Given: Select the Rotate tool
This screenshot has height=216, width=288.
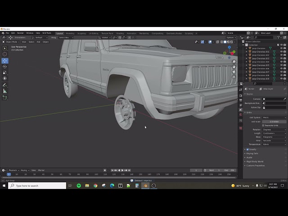Looking at the screenshot, I should tap(5, 67).
